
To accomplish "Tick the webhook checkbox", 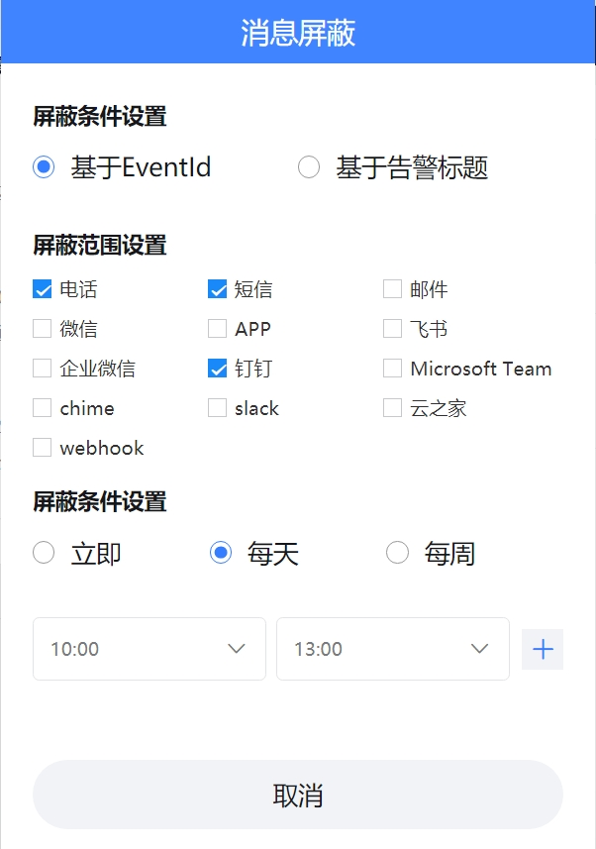I will coord(43,448).
